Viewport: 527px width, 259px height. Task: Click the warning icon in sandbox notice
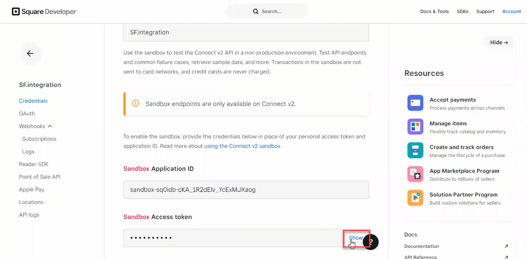pos(136,104)
